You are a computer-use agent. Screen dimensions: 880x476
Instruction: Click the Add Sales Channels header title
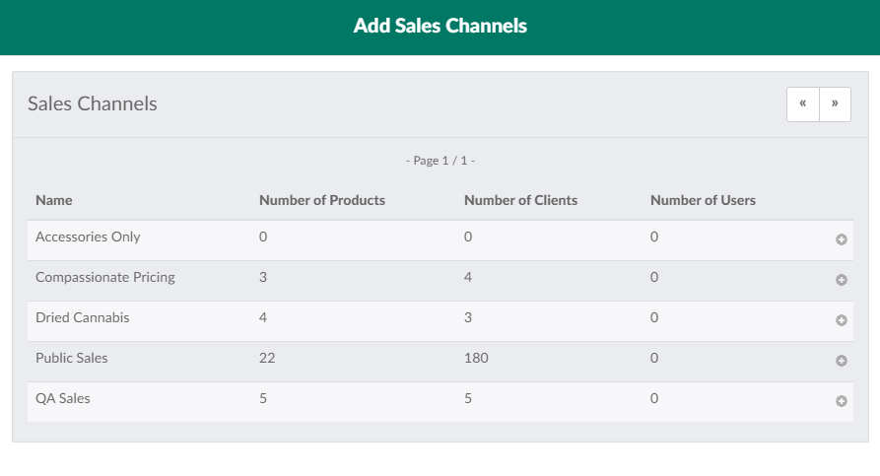point(440,27)
